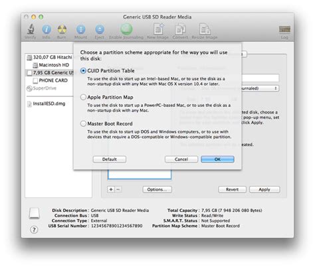315x267 pixels.
Task: Click the Apply button
Action: click(x=264, y=189)
